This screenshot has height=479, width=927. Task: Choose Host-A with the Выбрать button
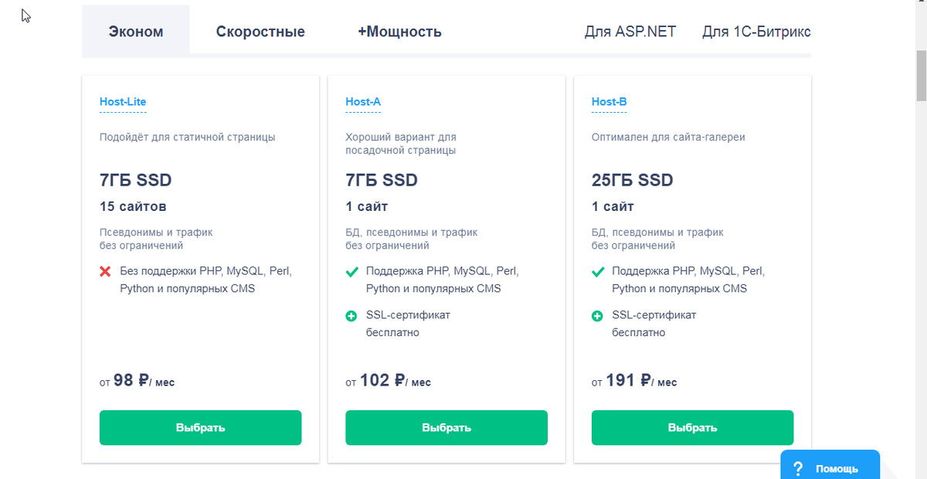coord(447,427)
